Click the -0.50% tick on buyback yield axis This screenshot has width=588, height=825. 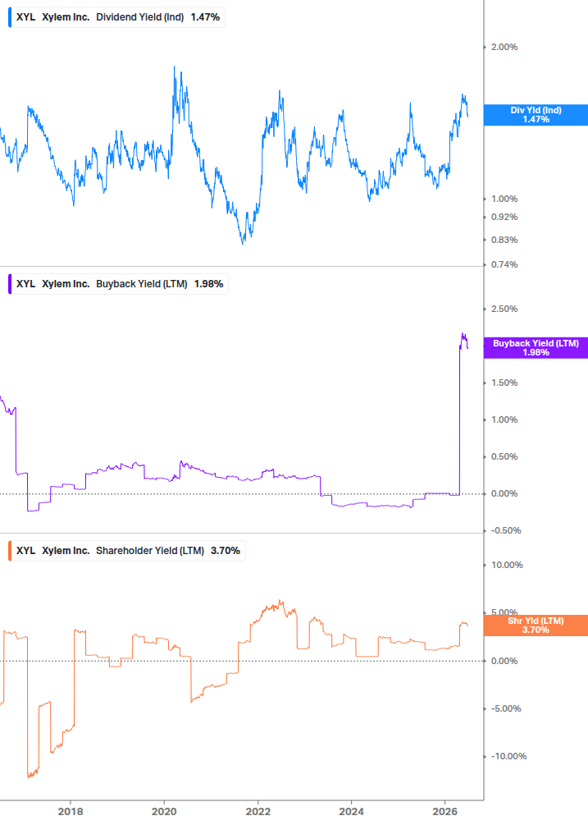tap(506, 530)
